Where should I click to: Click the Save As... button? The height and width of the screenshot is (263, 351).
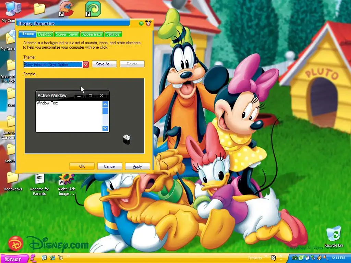click(x=104, y=64)
